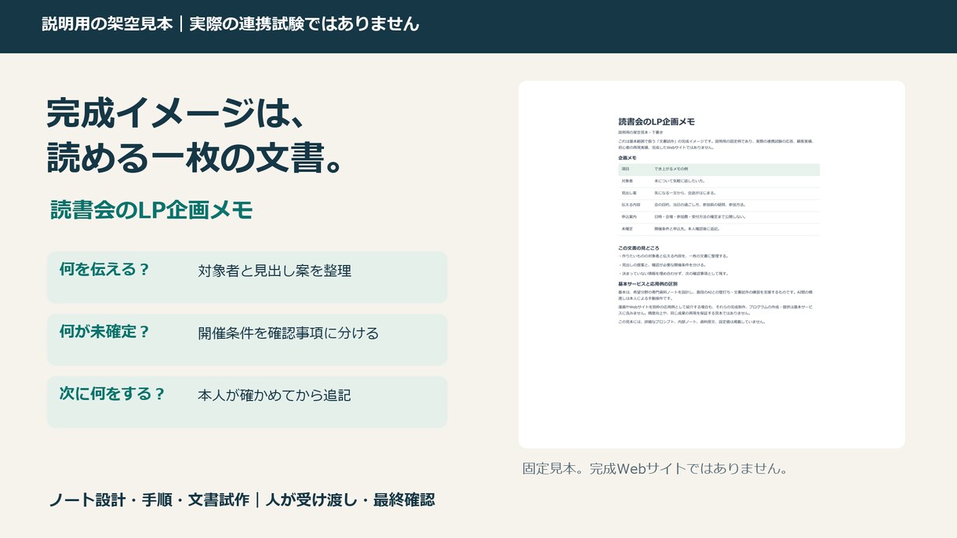Image resolution: width=957 pixels, height=538 pixels.
Task: Click the footer text 'ノート設計・手順・文書試作'
Action: (x=149, y=499)
